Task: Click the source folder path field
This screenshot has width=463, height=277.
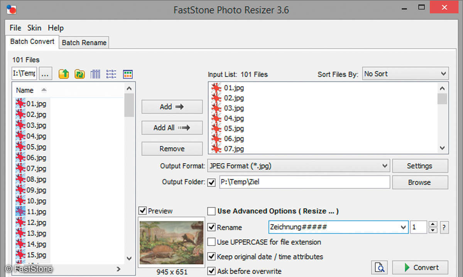Action: (24, 73)
